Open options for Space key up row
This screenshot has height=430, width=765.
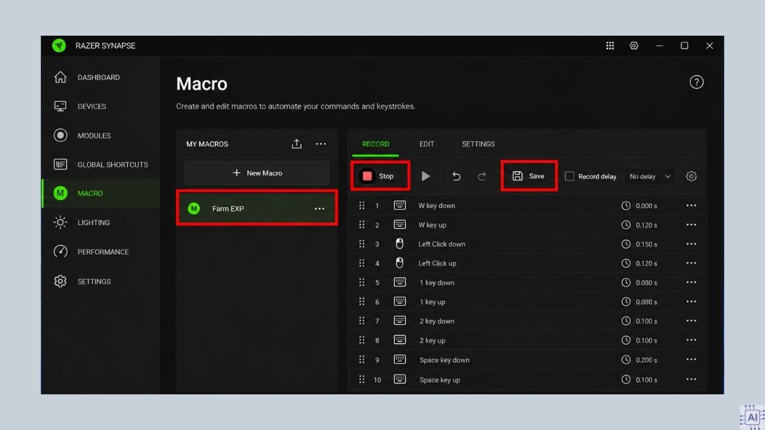click(x=692, y=380)
